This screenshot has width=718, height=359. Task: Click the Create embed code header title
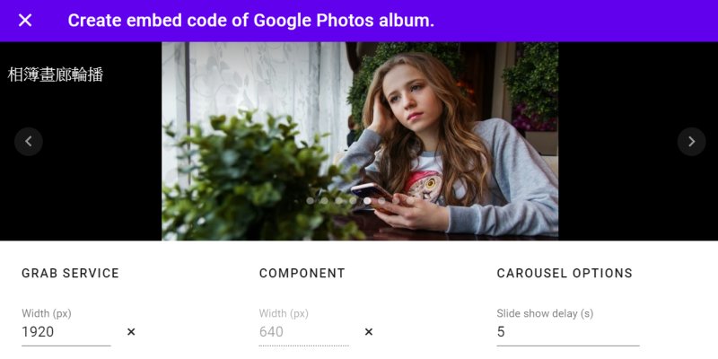point(251,21)
